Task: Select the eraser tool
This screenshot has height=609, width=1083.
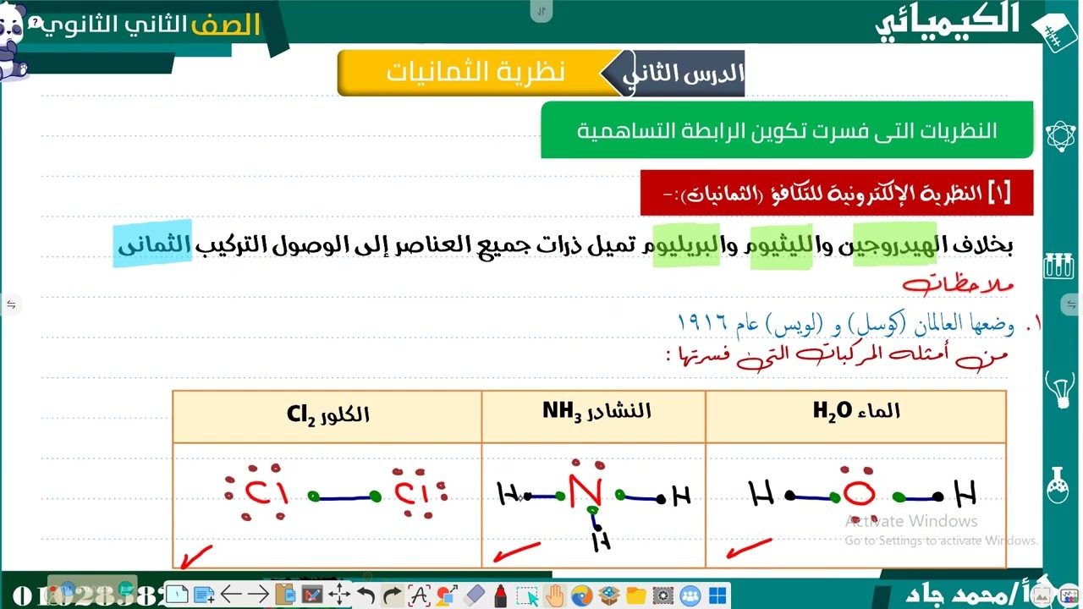Action: [x=475, y=595]
